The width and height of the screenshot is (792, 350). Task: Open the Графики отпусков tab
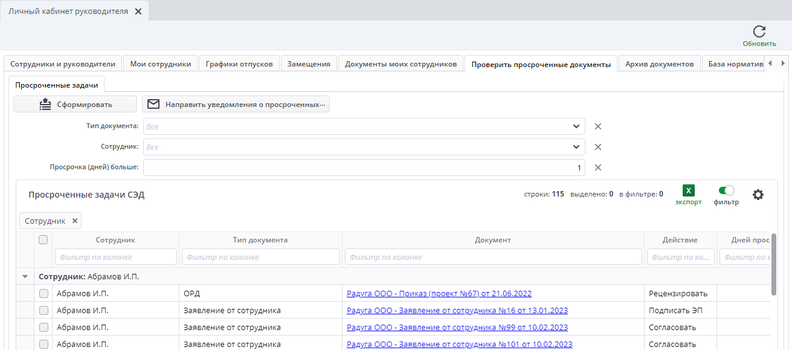click(239, 63)
